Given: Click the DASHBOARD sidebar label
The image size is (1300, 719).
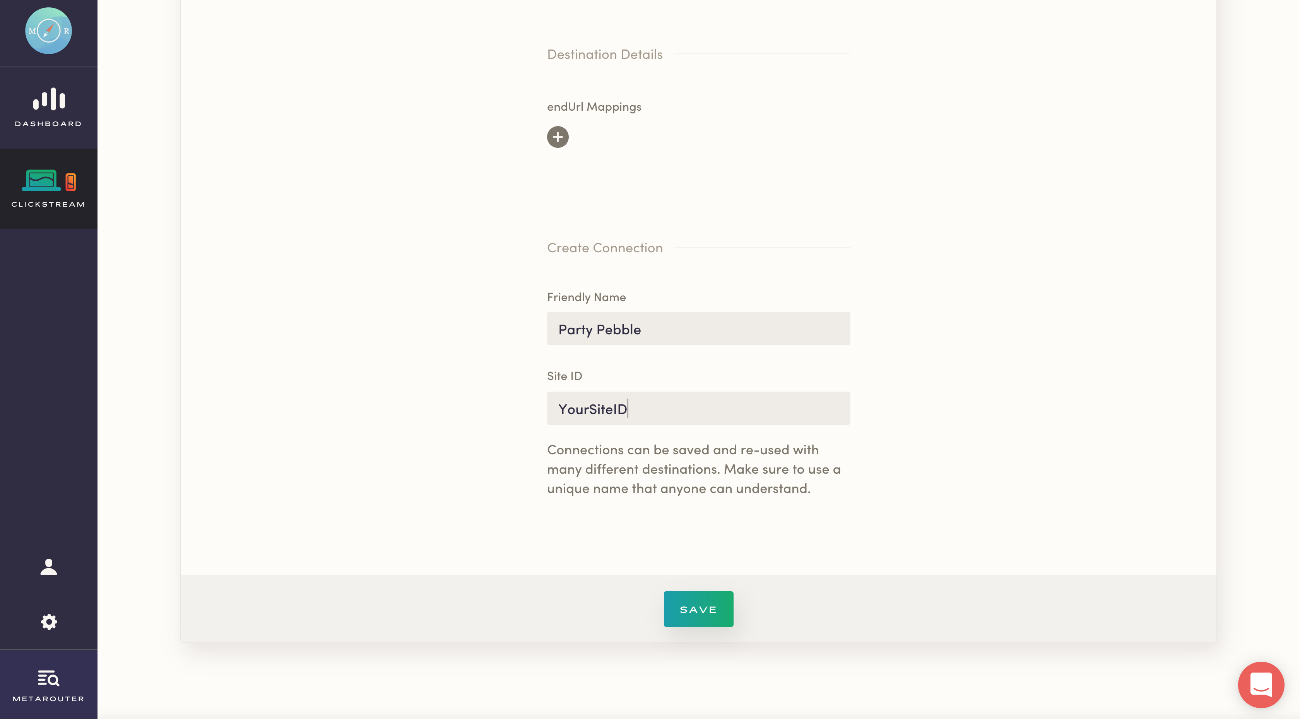Looking at the screenshot, I should tap(48, 124).
